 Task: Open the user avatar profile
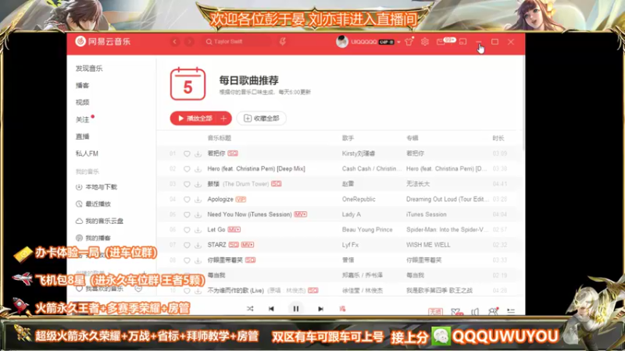coord(342,41)
